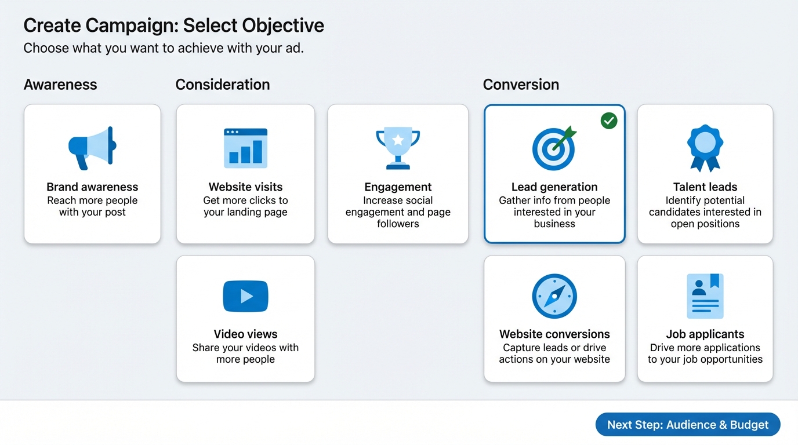The height and width of the screenshot is (445, 798).
Task: Click the Consideration category heading
Action: (x=223, y=85)
